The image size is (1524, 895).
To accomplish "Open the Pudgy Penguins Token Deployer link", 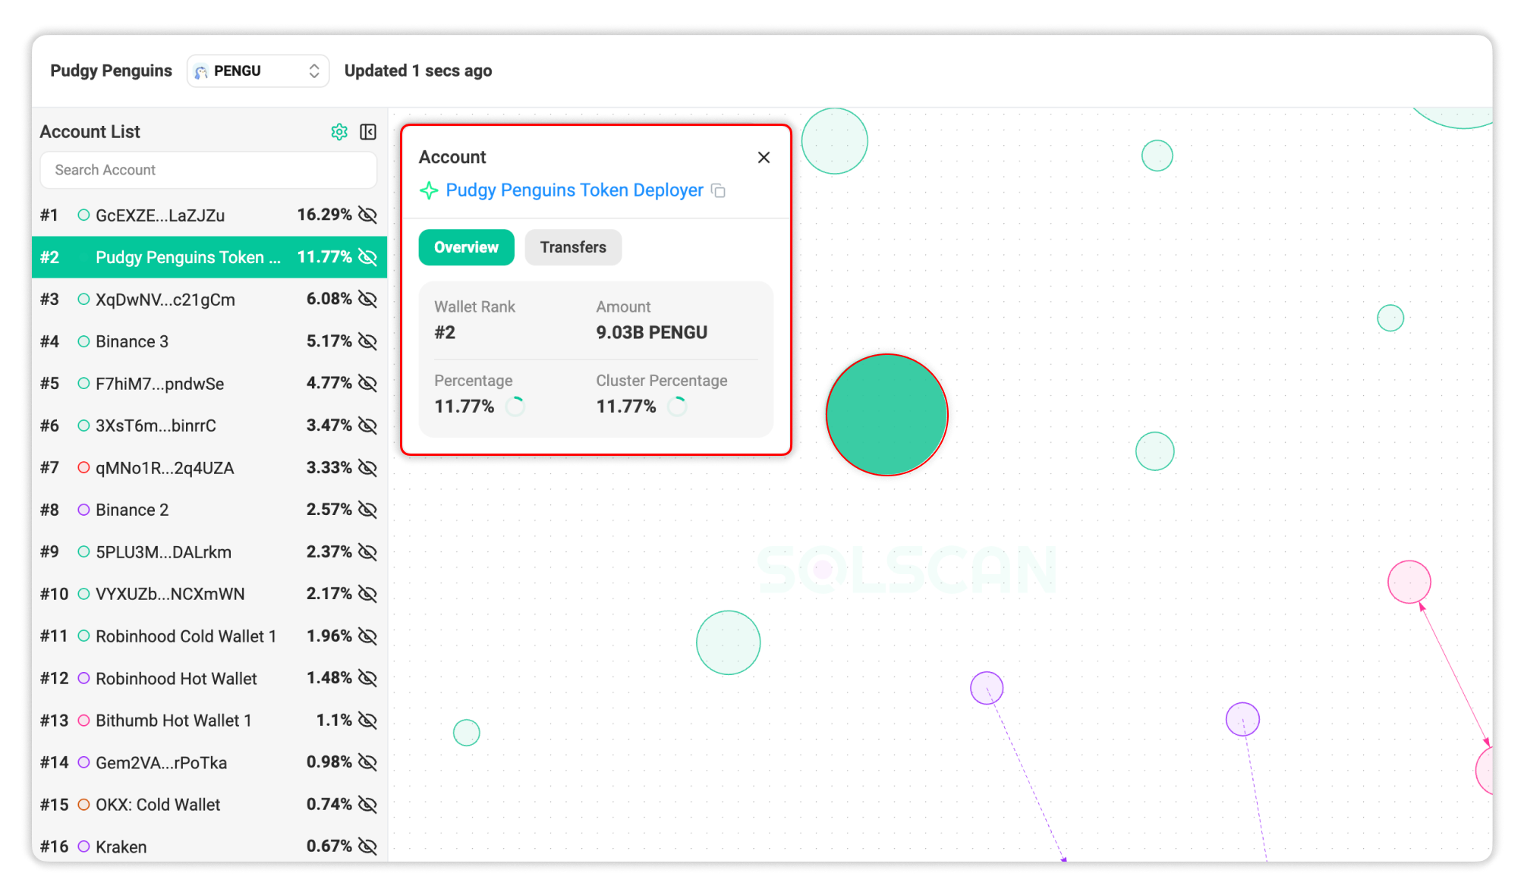I will click(574, 190).
